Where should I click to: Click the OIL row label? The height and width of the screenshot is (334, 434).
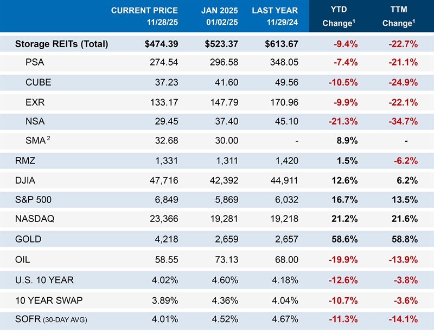[23, 260]
